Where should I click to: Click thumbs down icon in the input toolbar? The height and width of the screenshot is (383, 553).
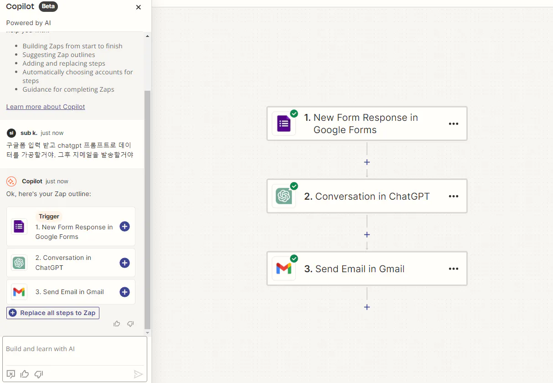tap(39, 374)
